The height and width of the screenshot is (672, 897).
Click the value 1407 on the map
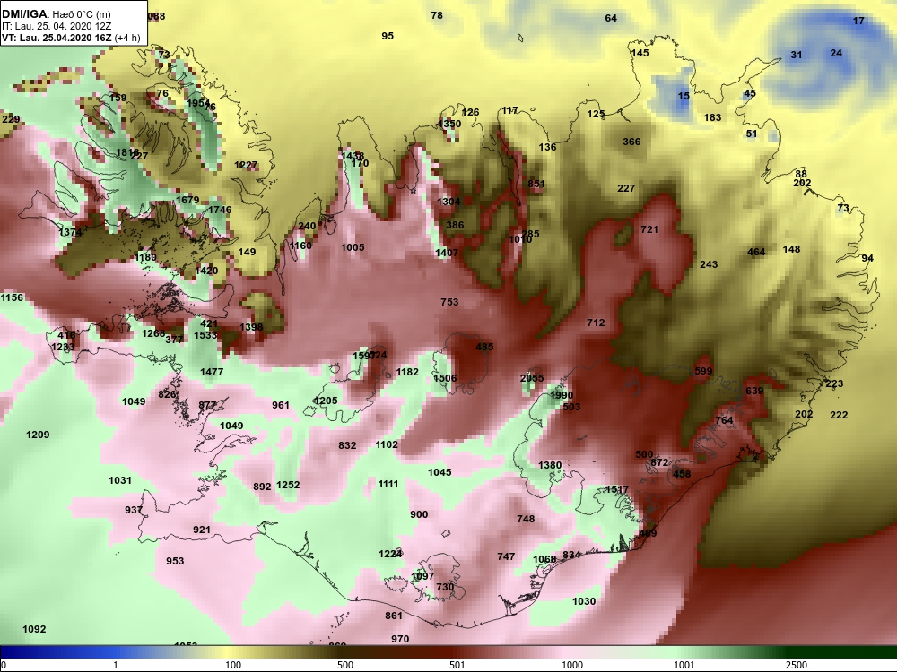[446, 253]
